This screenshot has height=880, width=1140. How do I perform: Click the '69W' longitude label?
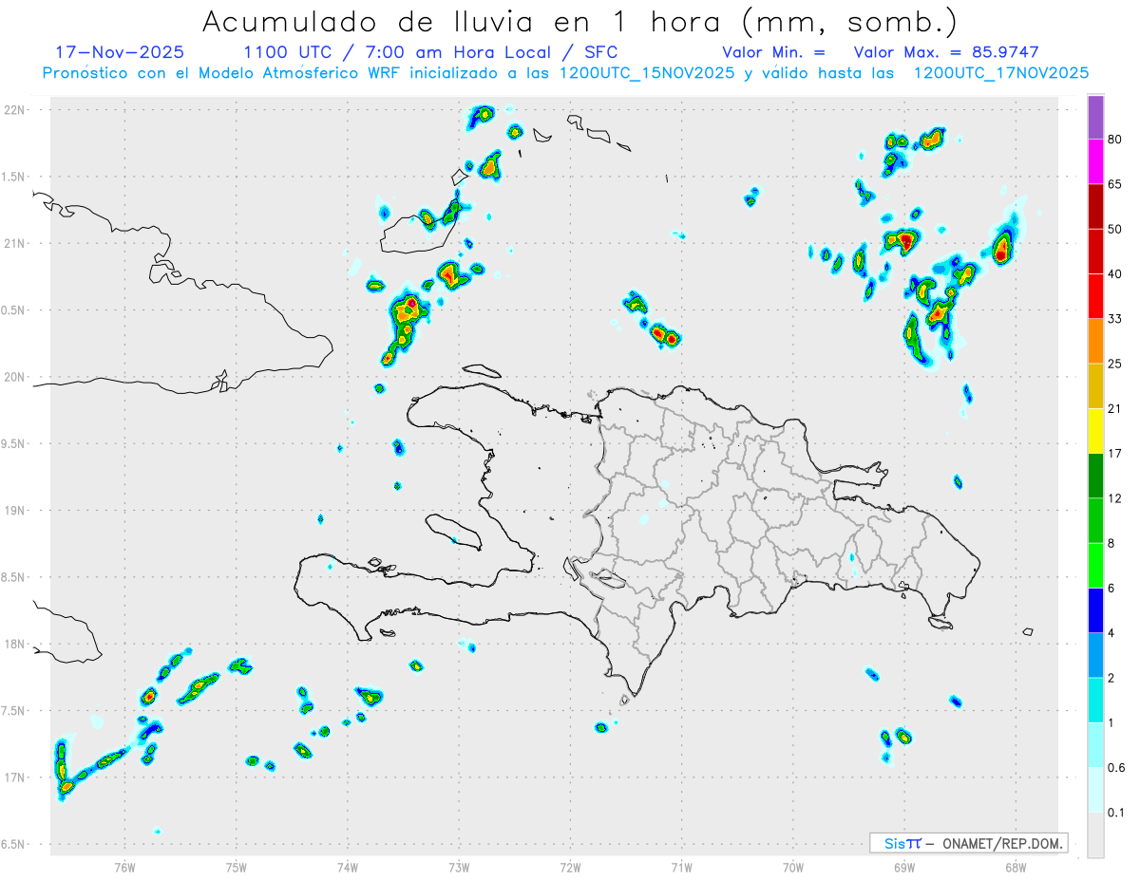click(x=903, y=867)
